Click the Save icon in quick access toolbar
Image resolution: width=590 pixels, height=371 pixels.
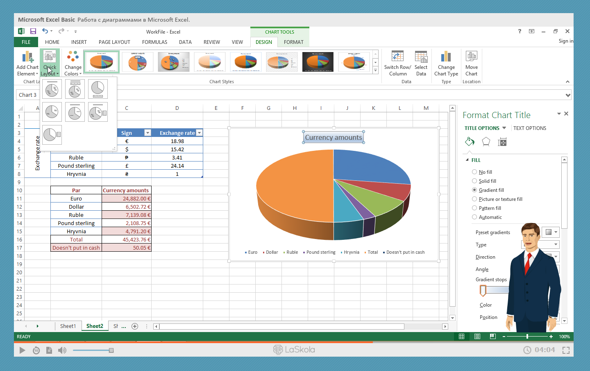(x=33, y=31)
